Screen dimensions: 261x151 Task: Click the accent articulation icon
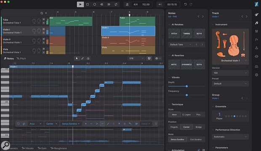coord(97,124)
